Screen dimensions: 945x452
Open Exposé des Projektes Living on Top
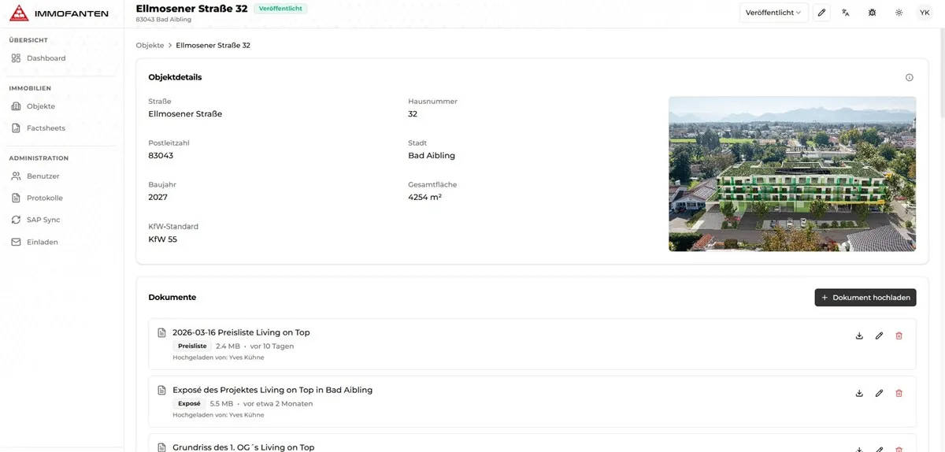272,391
